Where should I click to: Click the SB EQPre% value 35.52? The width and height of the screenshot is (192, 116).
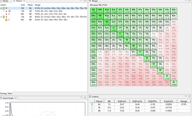[122, 108]
